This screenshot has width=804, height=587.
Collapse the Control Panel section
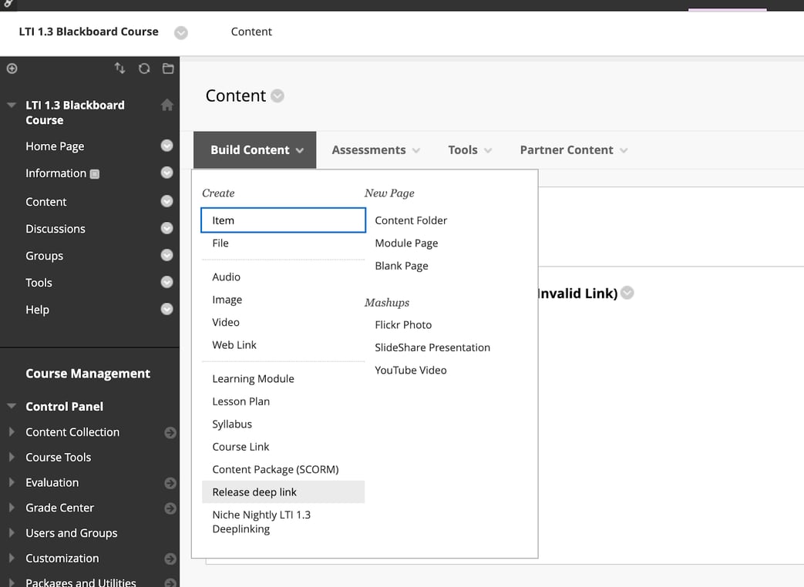click(x=11, y=406)
